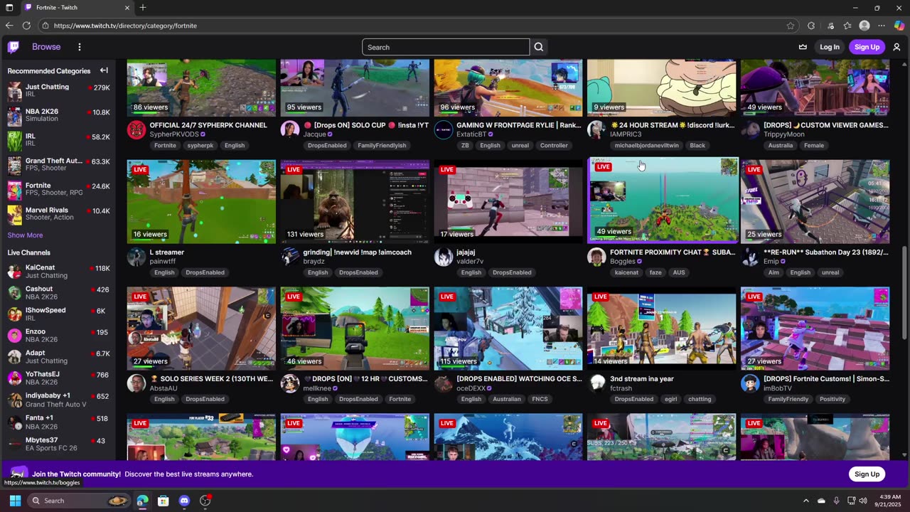Select the Positivity tag under imBobTV
Viewport: 910px width, 512px height.
pyautogui.click(x=833, y=399)
